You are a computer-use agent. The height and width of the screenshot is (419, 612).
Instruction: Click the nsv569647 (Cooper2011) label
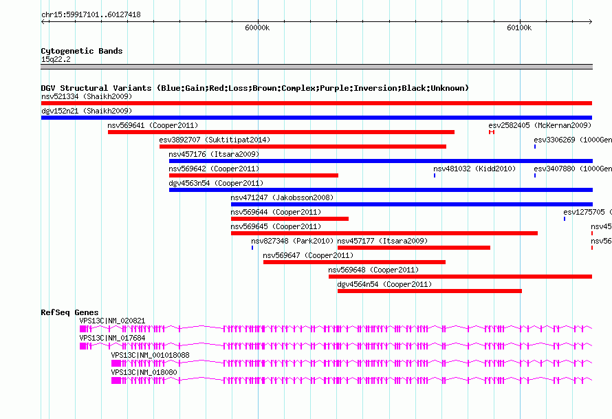(x=308, y=255)
